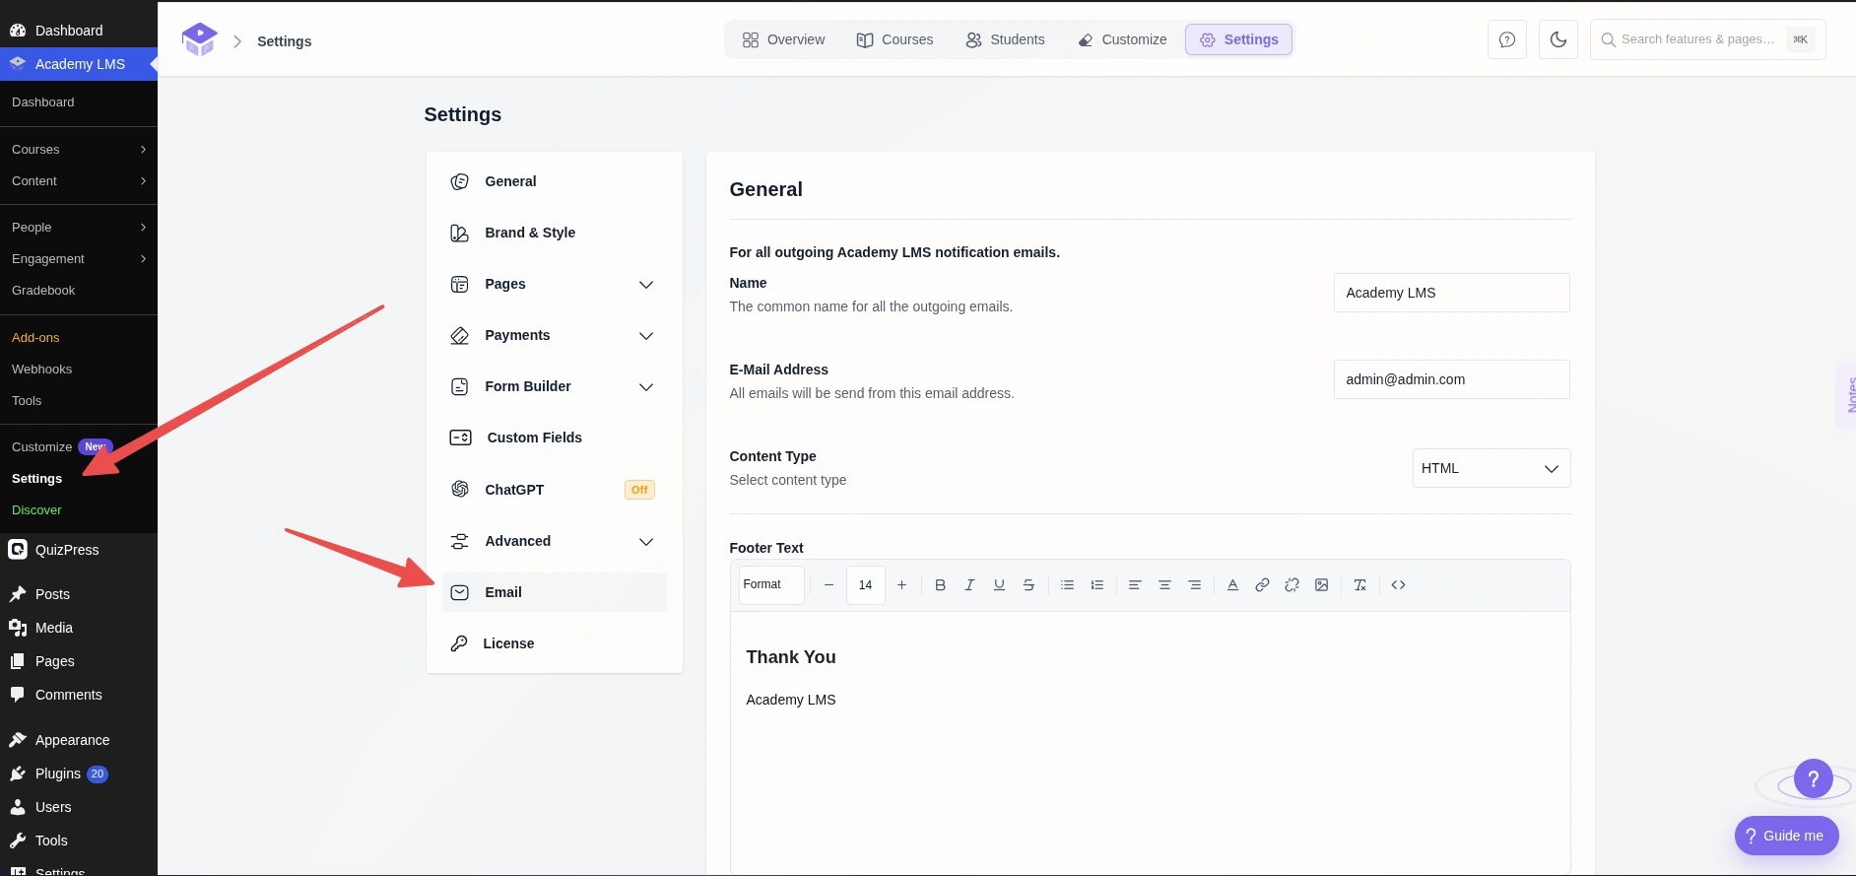Switch to the Overview tab
The height and width of the screenshot is (876, 1856).
pyautogui.click(x=784, y=39)
